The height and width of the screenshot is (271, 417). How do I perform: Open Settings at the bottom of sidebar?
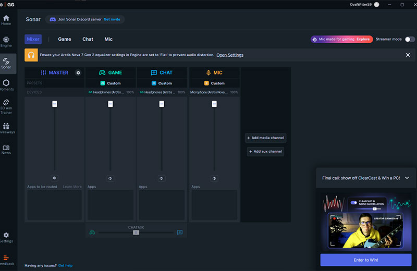(6, 238)
